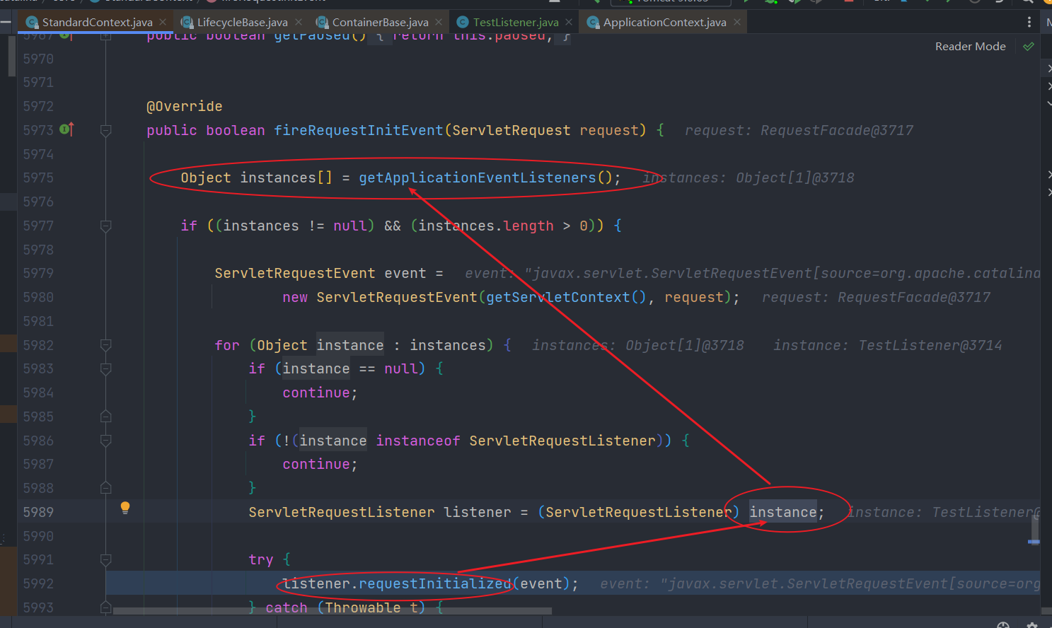Viewport: 1052px width, 628px height.
Task: Toggle Reader Mode for this file
Action: (x=970, y=46)
